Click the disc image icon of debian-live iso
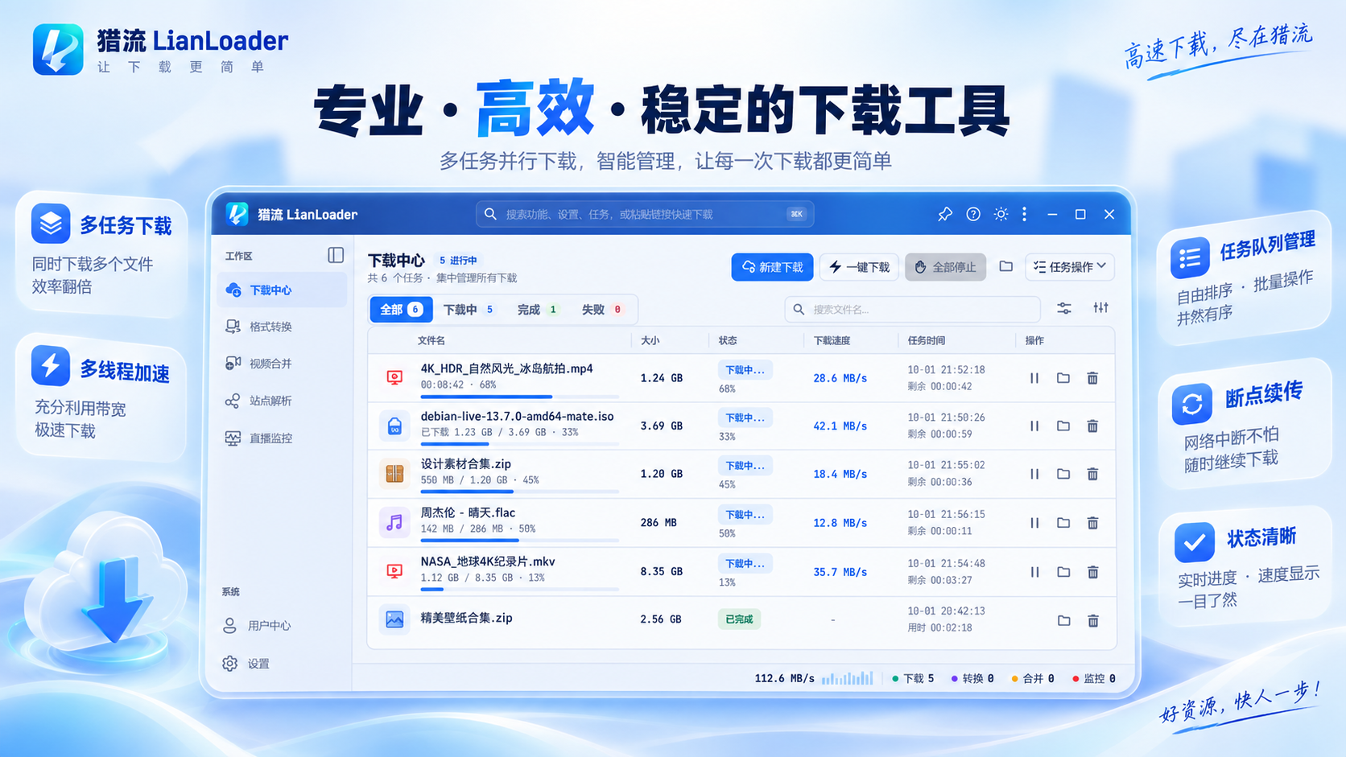Image resolution: width=1346 pixels, height=757 pixels. tap(394, 426)
